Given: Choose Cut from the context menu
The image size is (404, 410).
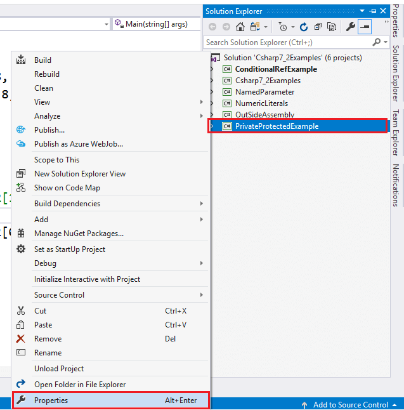Looking at the screenshot, I should click(x=110, y=310).
